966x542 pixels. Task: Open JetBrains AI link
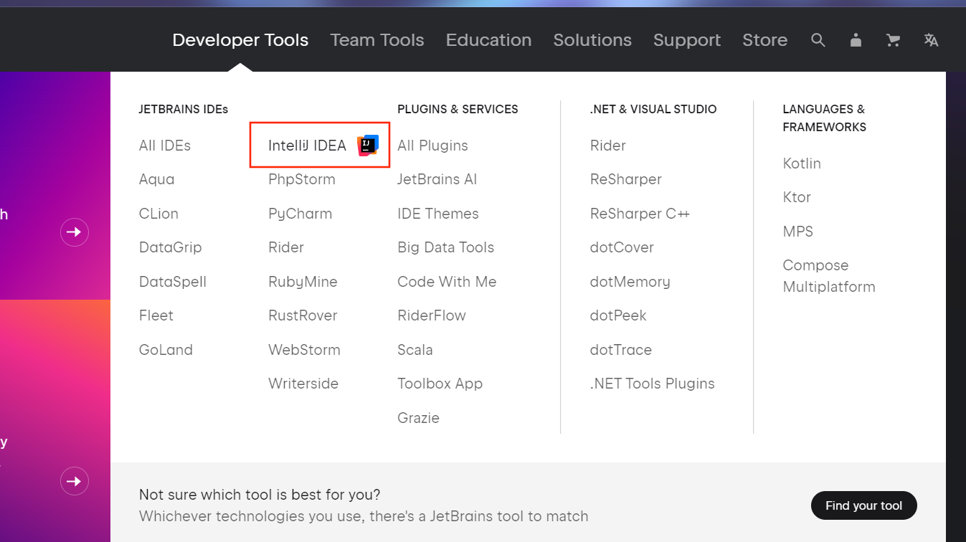pyautogui.click(x=437, y=179)
